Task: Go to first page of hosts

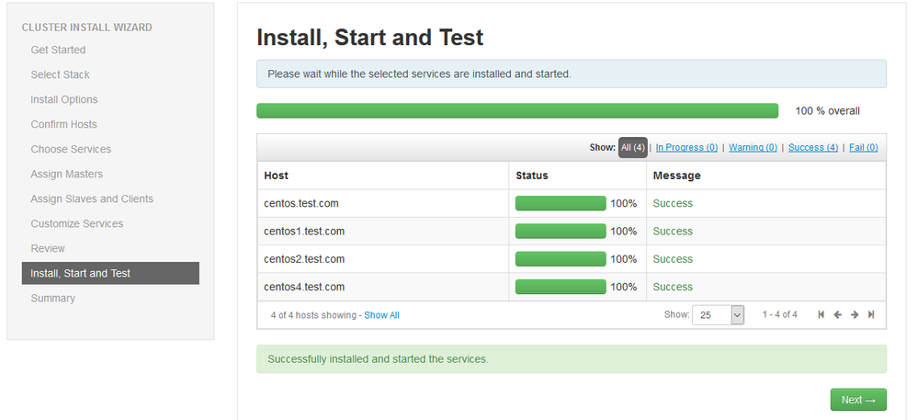Action: [821, 314]
